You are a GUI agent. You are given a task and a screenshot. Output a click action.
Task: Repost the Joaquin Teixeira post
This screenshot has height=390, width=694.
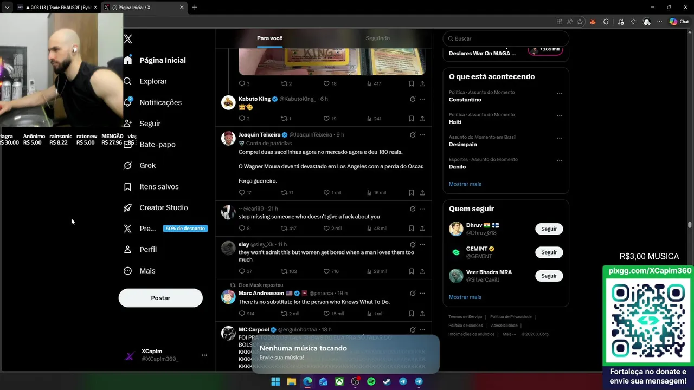(287, 193)
